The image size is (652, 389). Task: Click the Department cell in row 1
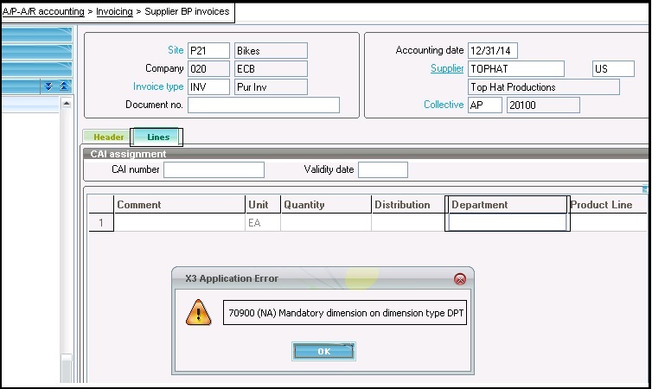508,222
